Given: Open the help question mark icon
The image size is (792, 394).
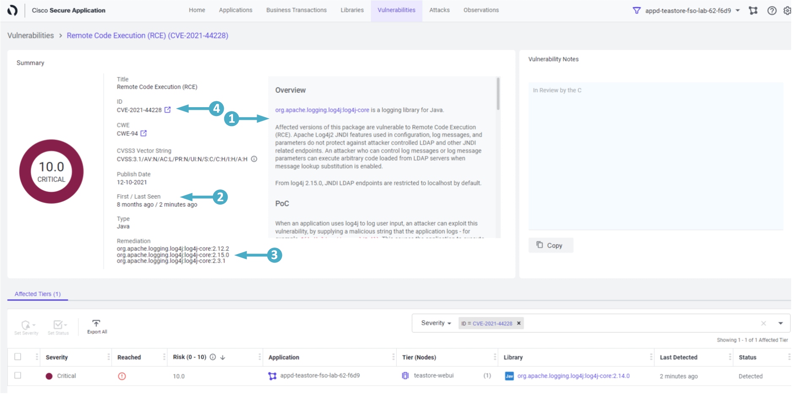Looking at the screenshot, I should click(772, 11).
